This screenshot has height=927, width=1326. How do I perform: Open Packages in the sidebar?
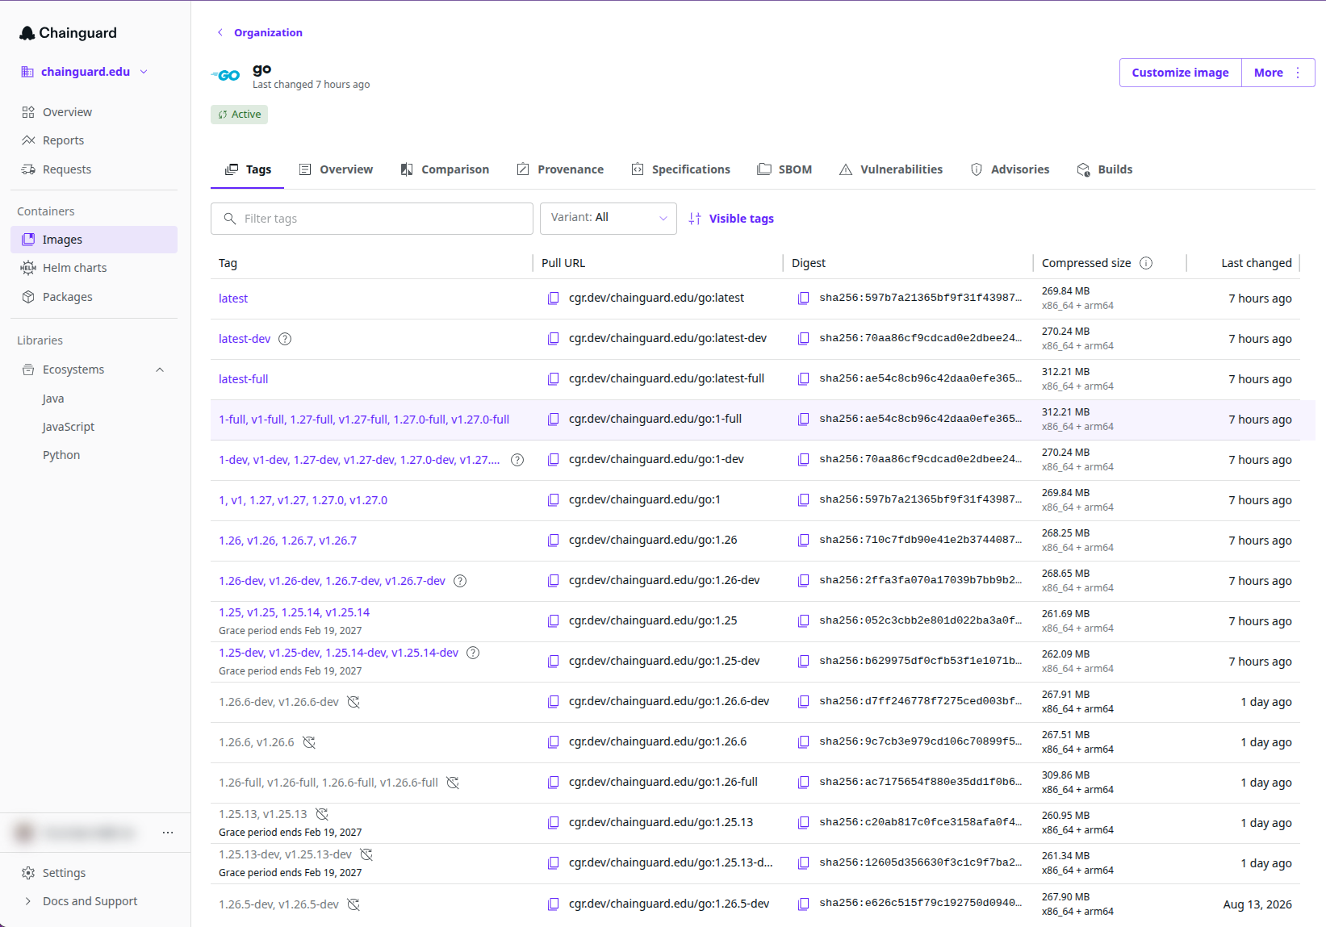click(x=94, y=297)
